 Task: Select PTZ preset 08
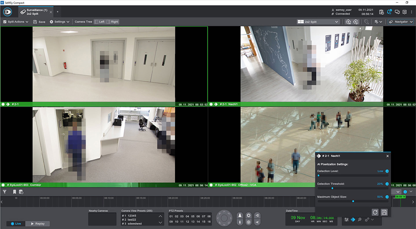click(209, 216)
